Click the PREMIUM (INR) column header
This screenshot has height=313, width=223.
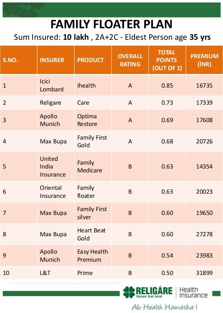point(204,60)
